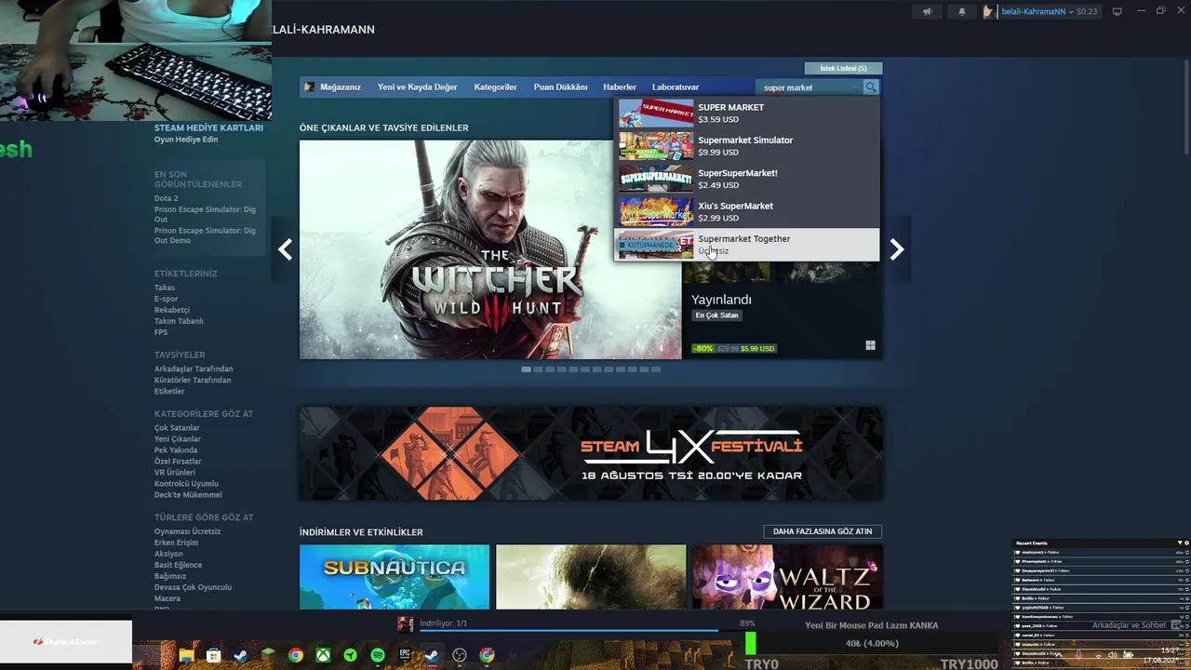The height and width of the screenshot is (670, 1191).
Task: Show the previous featured carousel item
Action: click(x=285, y=249)
